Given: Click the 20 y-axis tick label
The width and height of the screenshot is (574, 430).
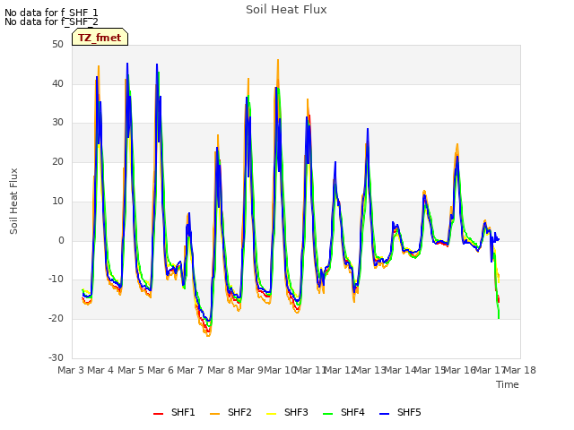Looking at the screenshot, I should click(x=57, y=162).
